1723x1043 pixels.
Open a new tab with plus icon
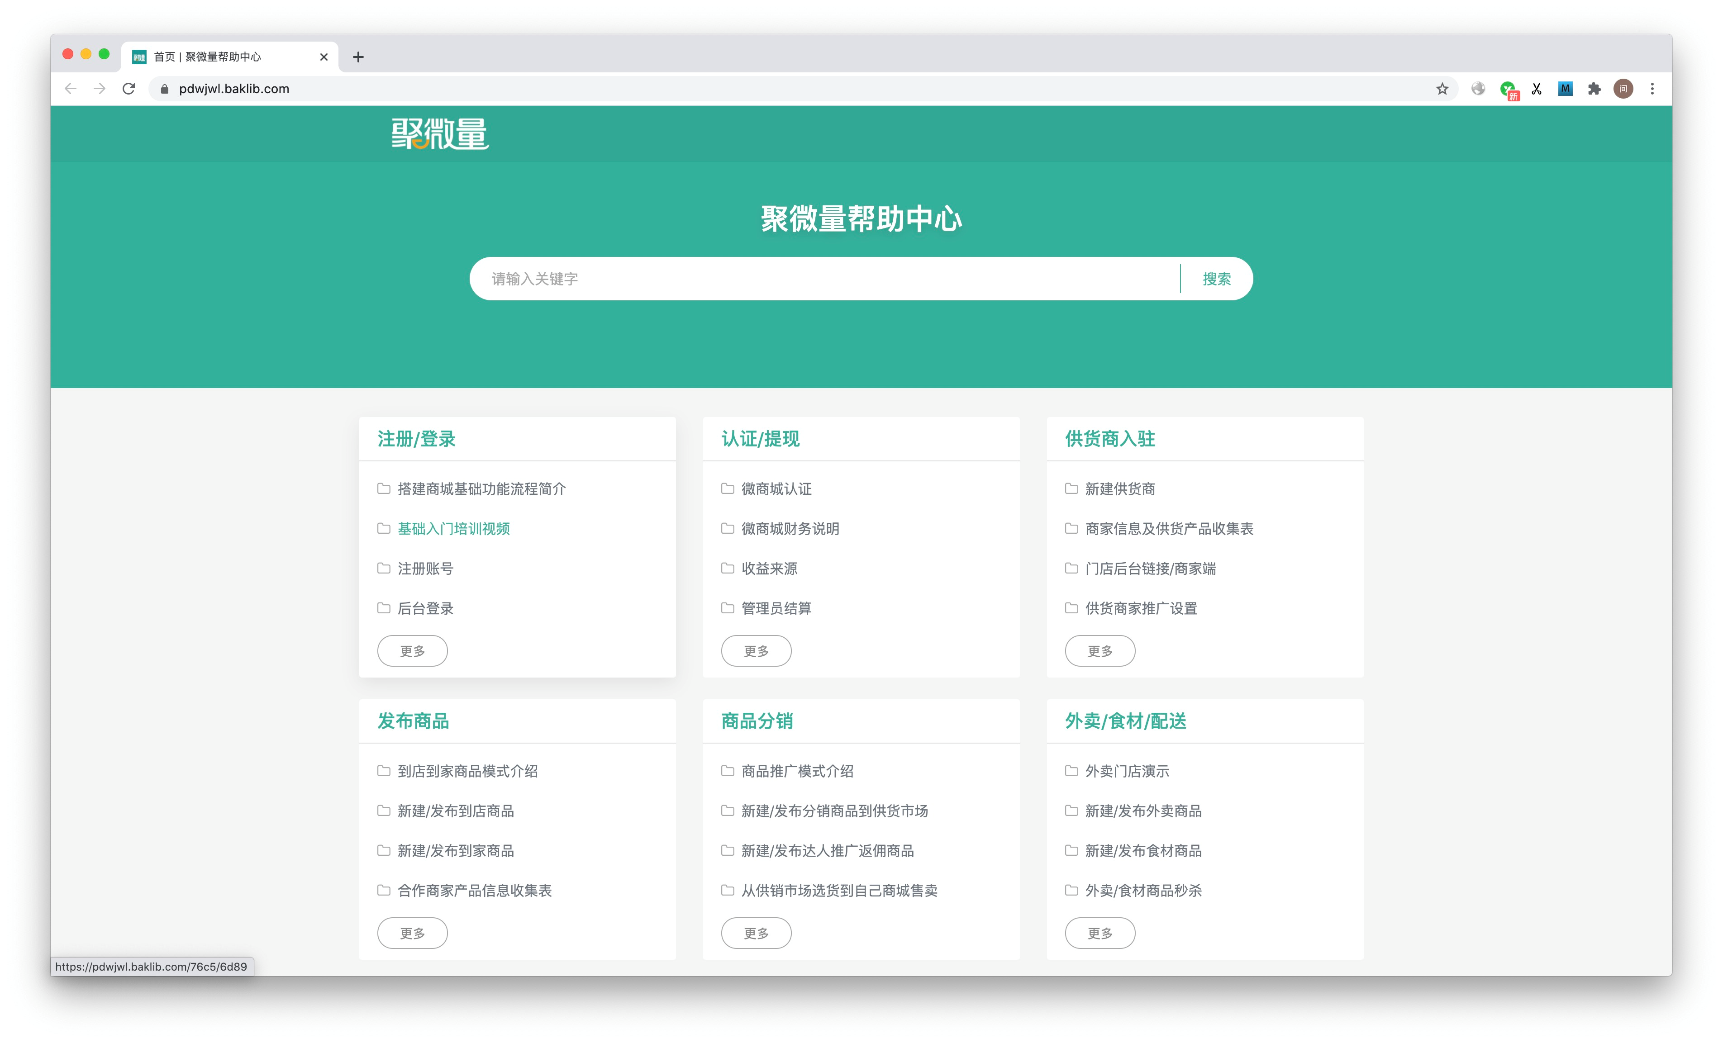358,57
